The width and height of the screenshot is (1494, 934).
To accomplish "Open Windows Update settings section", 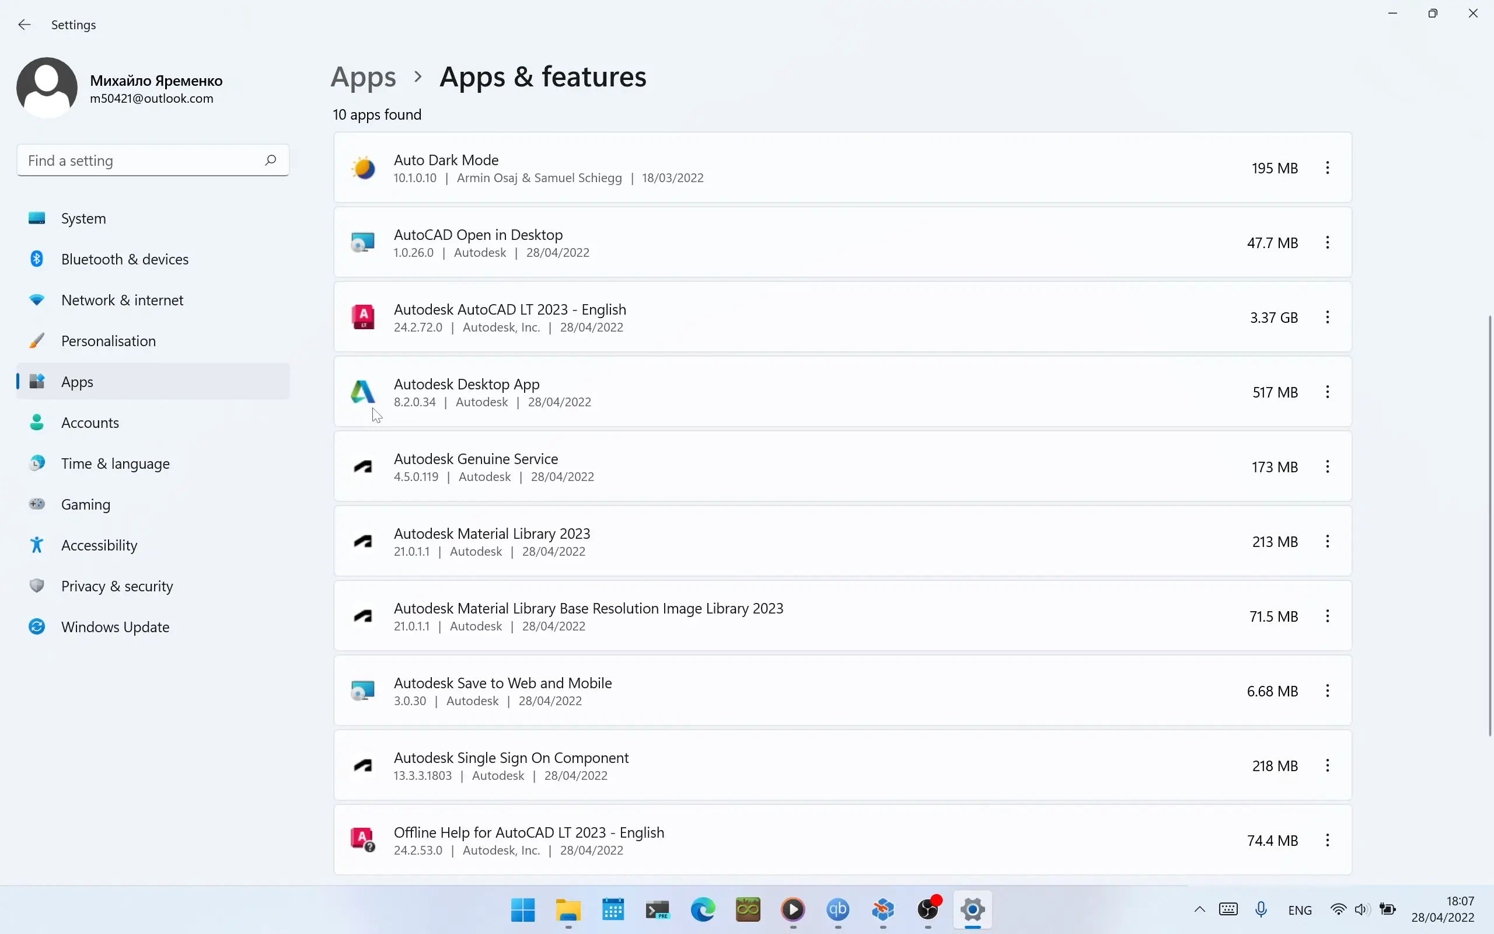I will 115,627.
